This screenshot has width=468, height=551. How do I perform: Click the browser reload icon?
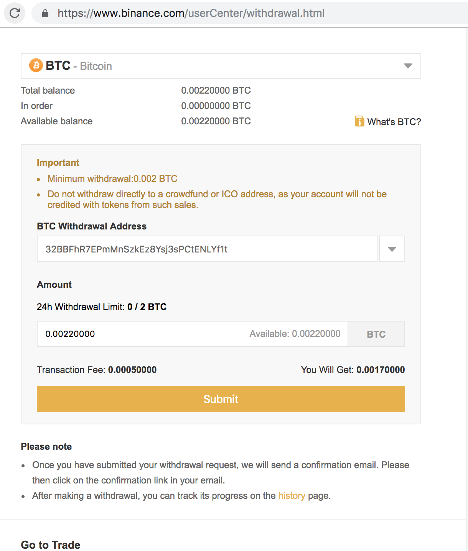(x=15, y=13)
